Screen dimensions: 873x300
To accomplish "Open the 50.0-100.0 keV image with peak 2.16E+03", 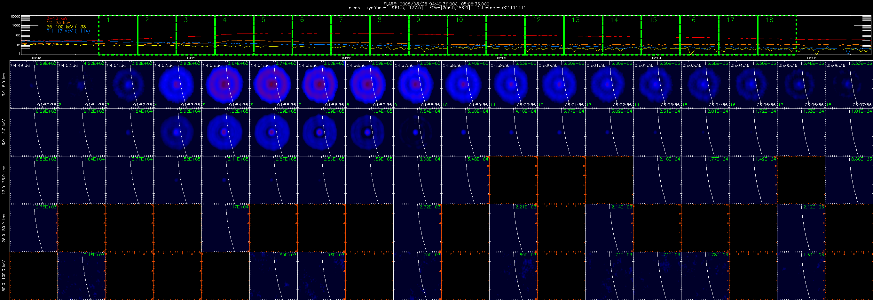I will point(82,276).
